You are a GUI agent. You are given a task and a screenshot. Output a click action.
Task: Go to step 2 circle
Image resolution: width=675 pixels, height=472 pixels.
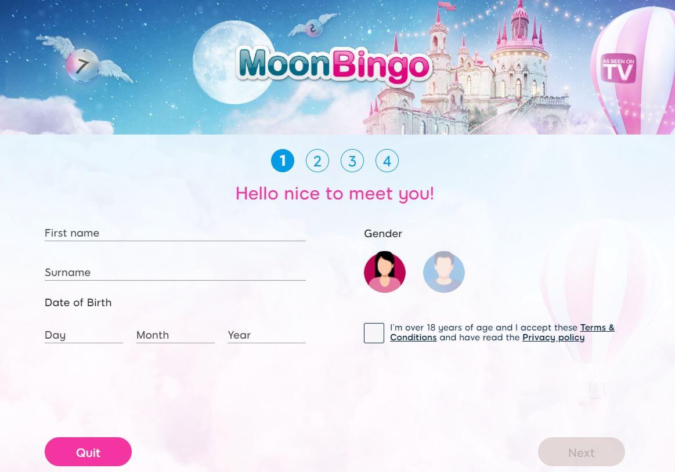[317, 161]
